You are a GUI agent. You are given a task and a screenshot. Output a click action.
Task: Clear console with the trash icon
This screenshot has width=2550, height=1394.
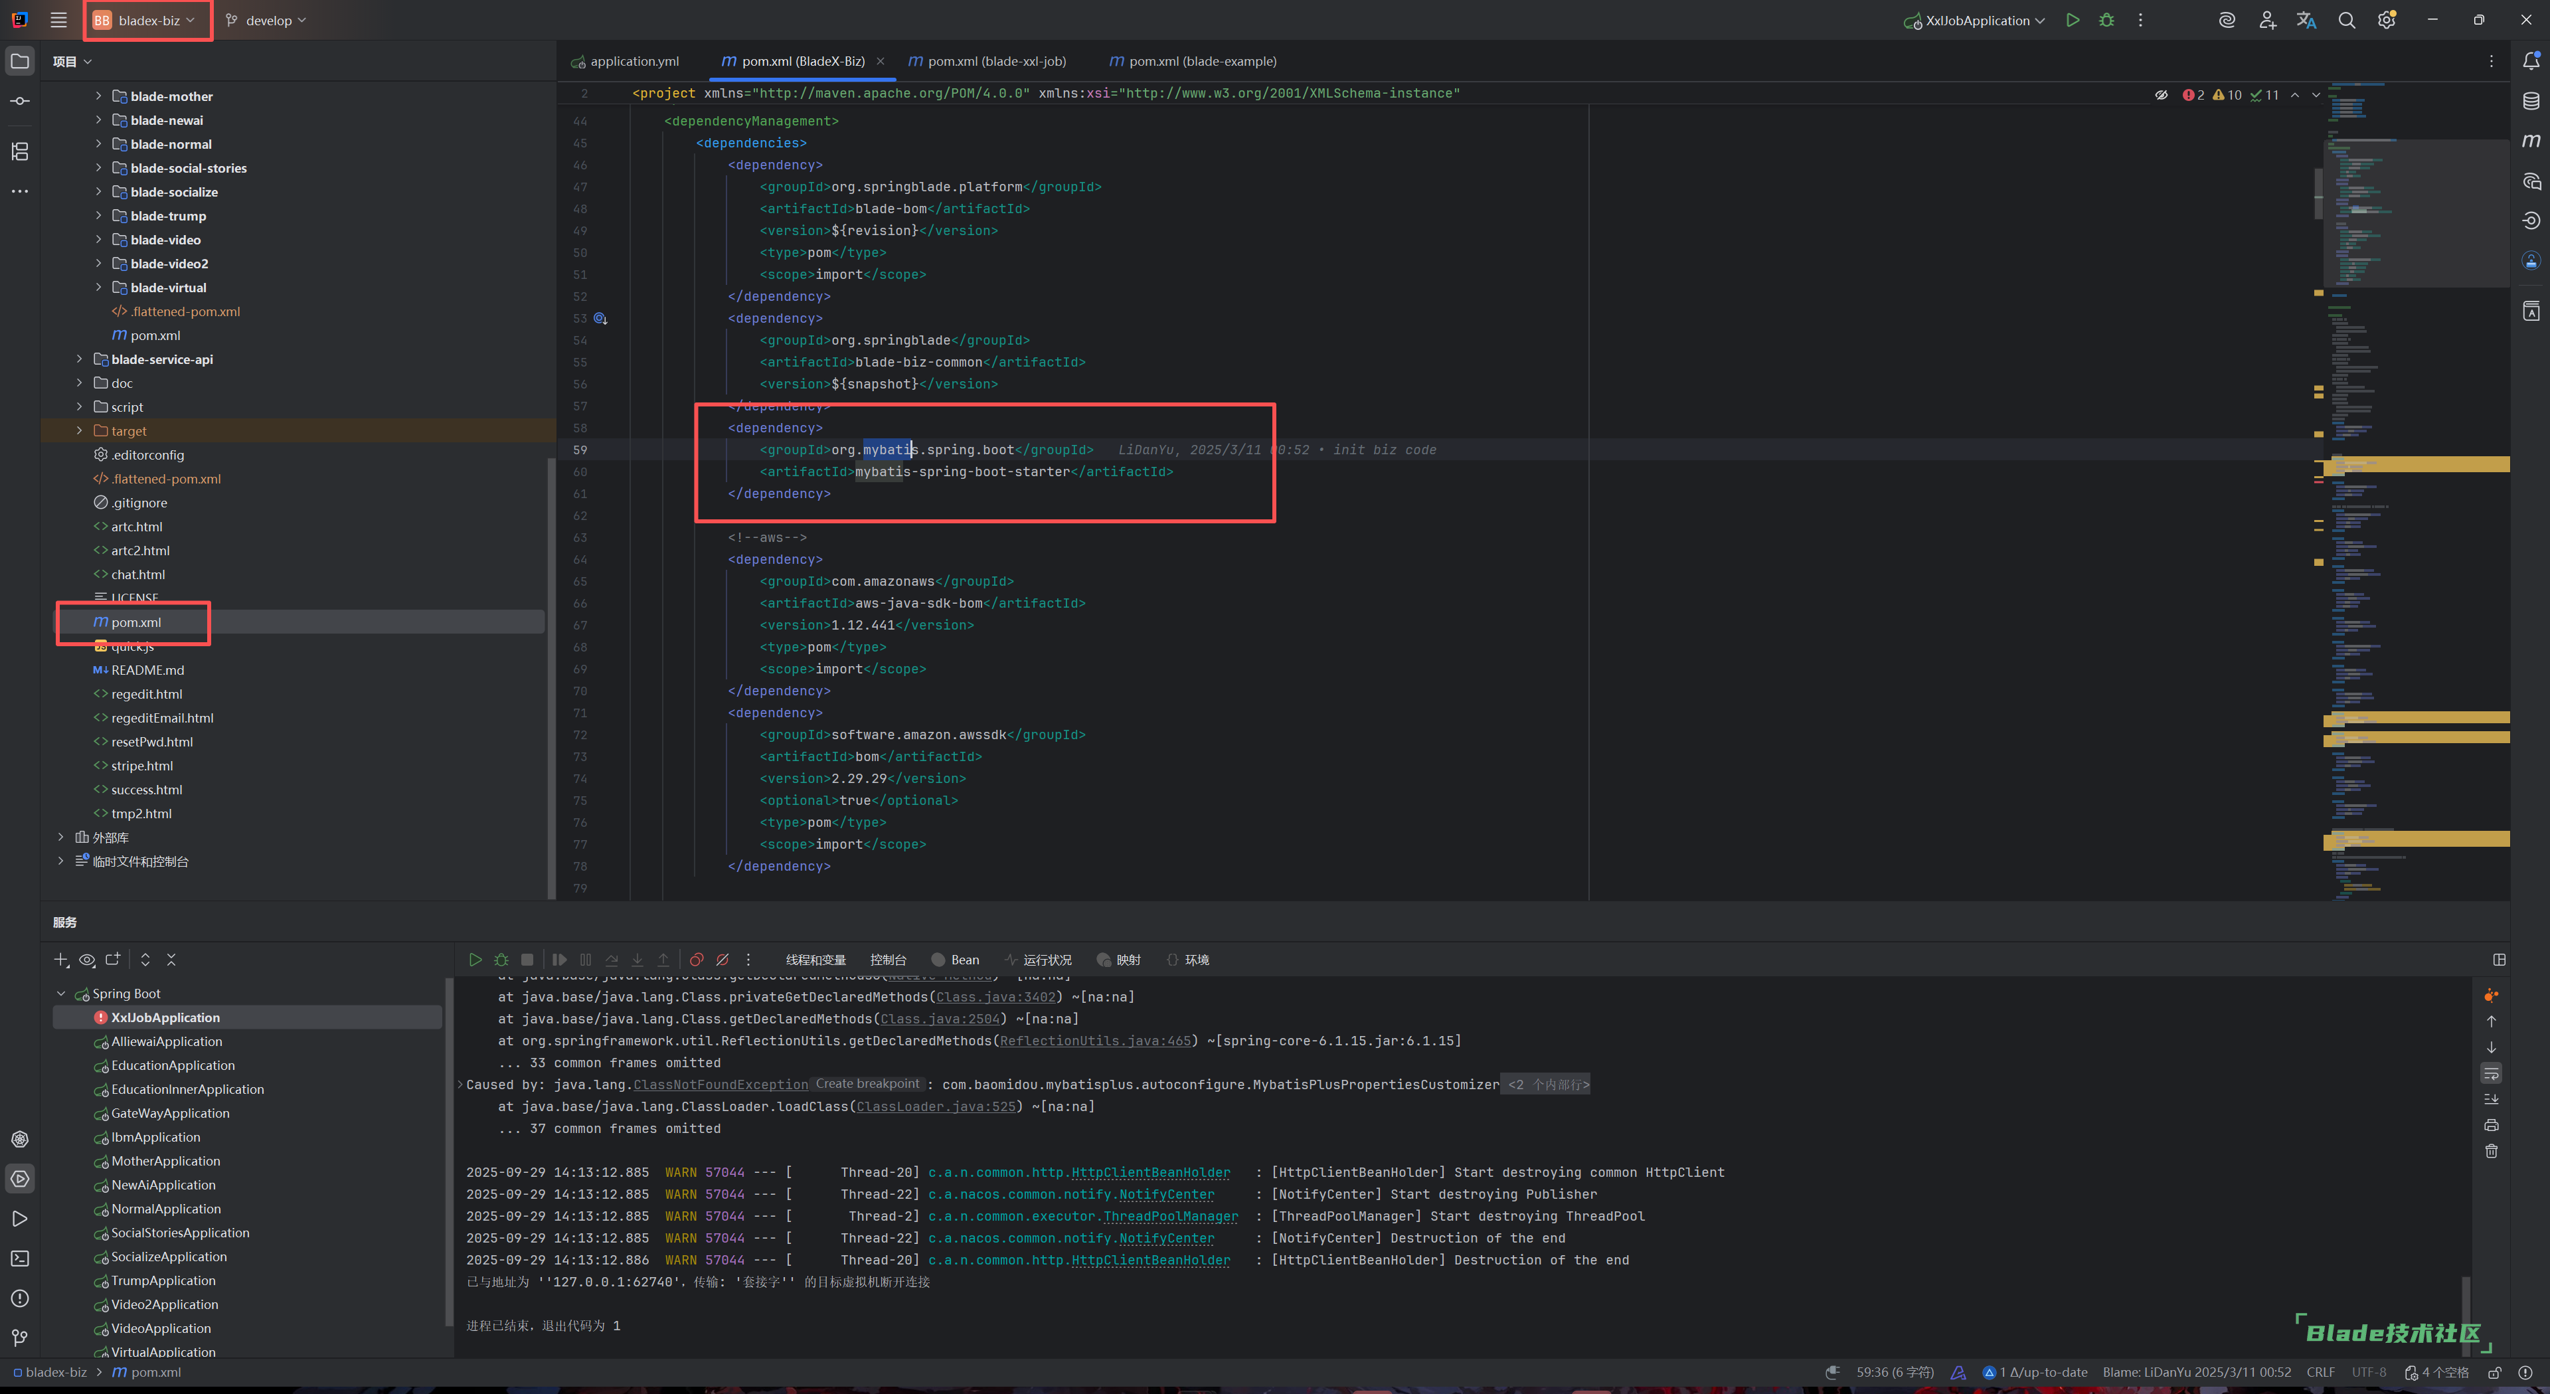click(x=2492, y=1150)
